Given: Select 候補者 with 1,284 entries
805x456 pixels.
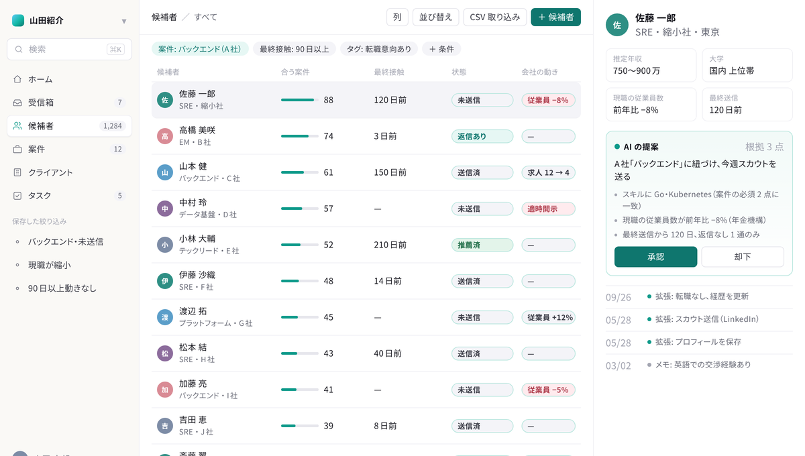Looking at the screenshot, I should [x=69, y=126].
